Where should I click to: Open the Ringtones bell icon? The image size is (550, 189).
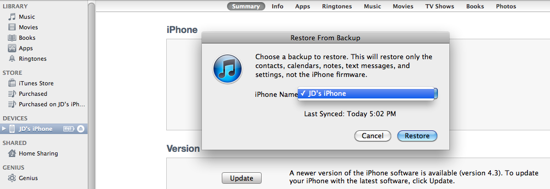12,59
